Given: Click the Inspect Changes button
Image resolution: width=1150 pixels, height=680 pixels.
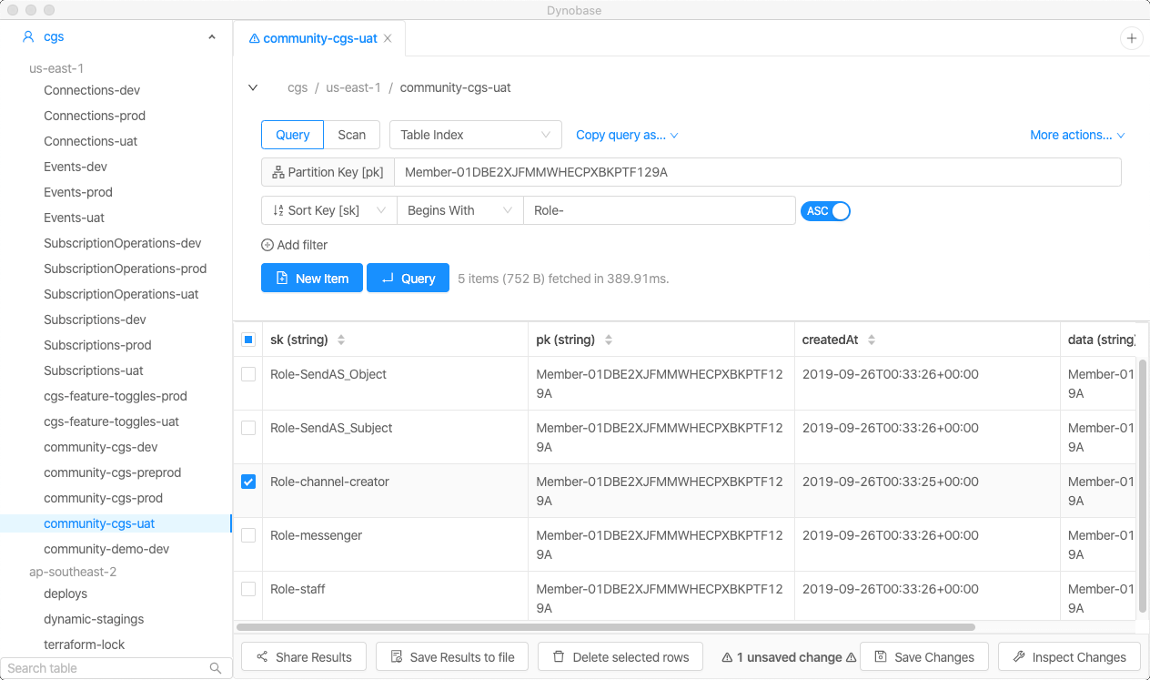Looking at the screenshot, I should coord(1070,657).
